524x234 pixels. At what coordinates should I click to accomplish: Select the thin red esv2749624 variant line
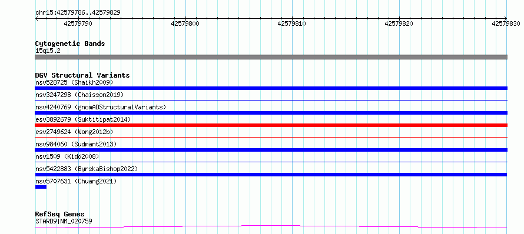[271, 137]
